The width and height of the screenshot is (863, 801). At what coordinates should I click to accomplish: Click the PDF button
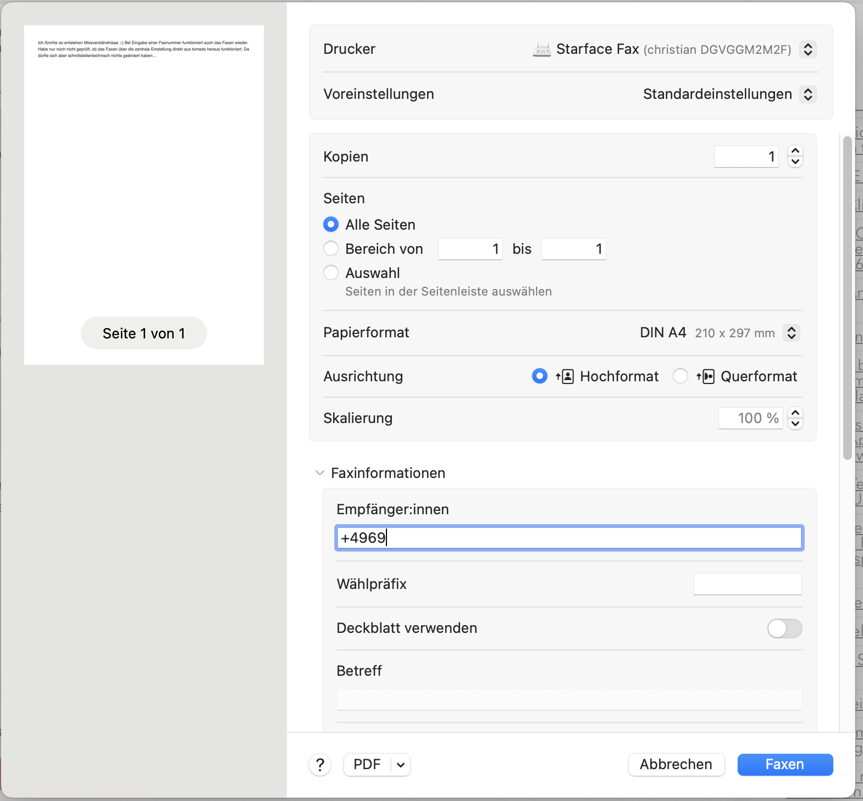coord(367,765)
